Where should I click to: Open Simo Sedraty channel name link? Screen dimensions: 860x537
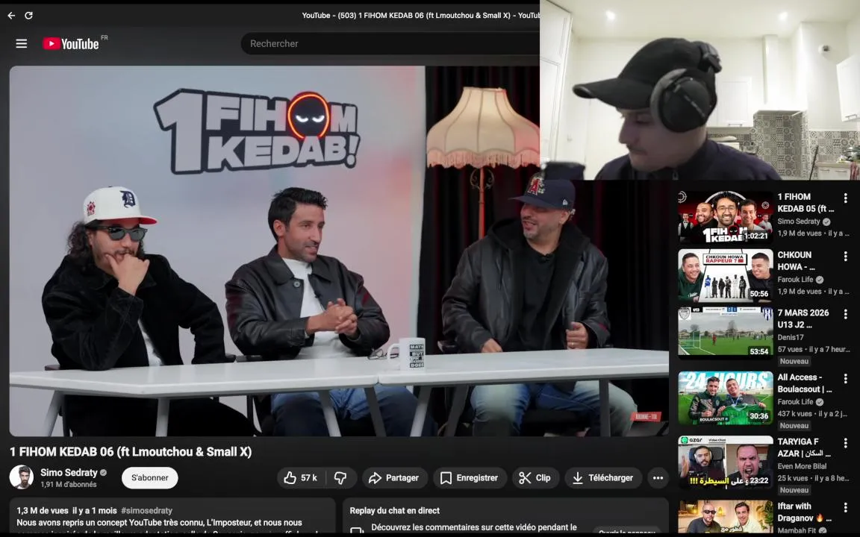(69, 472)
